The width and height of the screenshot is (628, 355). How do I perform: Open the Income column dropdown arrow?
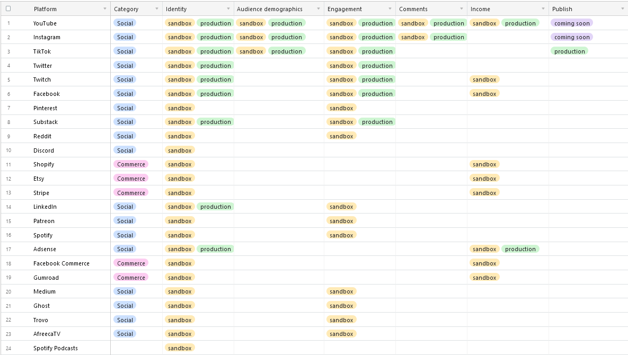(x=543, y=9)
